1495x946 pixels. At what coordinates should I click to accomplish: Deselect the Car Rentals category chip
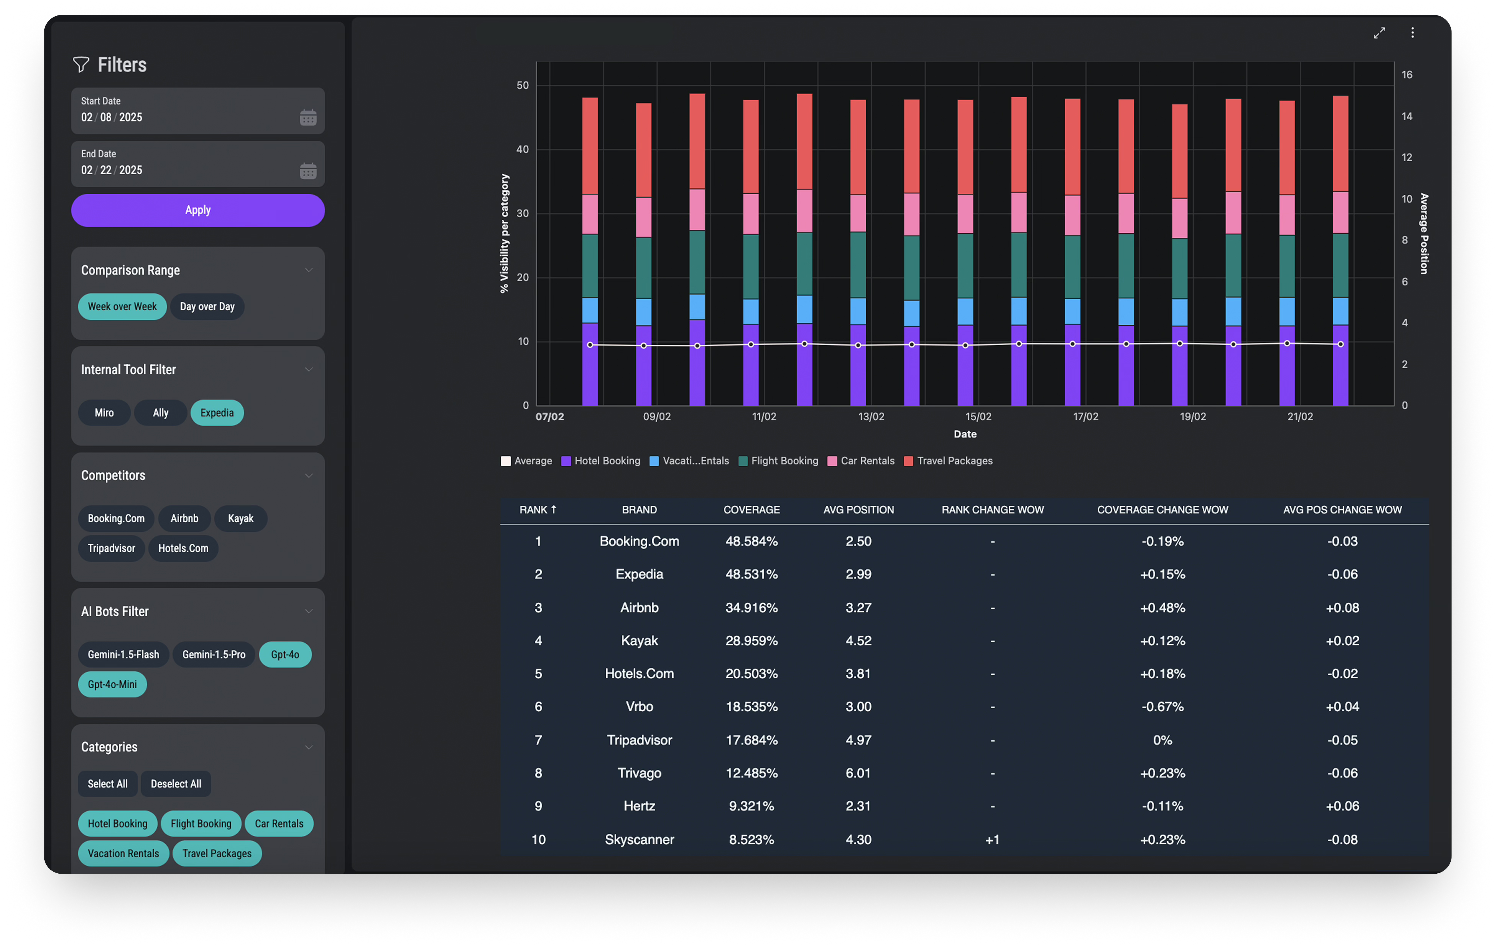[279, 824]
